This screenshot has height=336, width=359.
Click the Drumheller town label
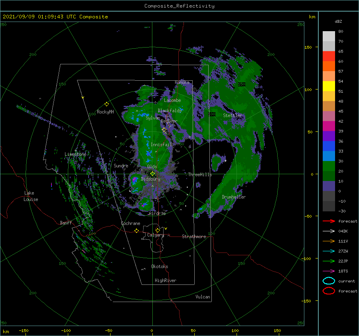coord(234,197)
